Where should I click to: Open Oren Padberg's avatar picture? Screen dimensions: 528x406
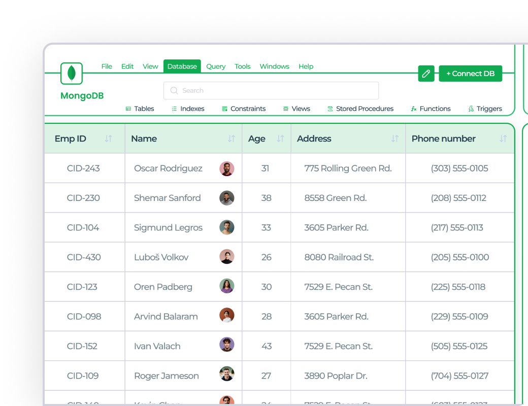226,286
